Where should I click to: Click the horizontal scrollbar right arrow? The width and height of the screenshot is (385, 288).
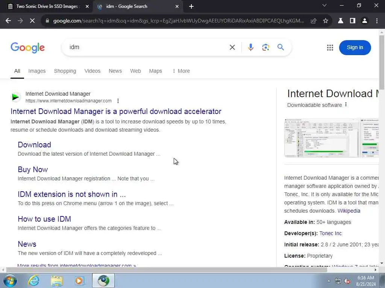tap(376, 270)
